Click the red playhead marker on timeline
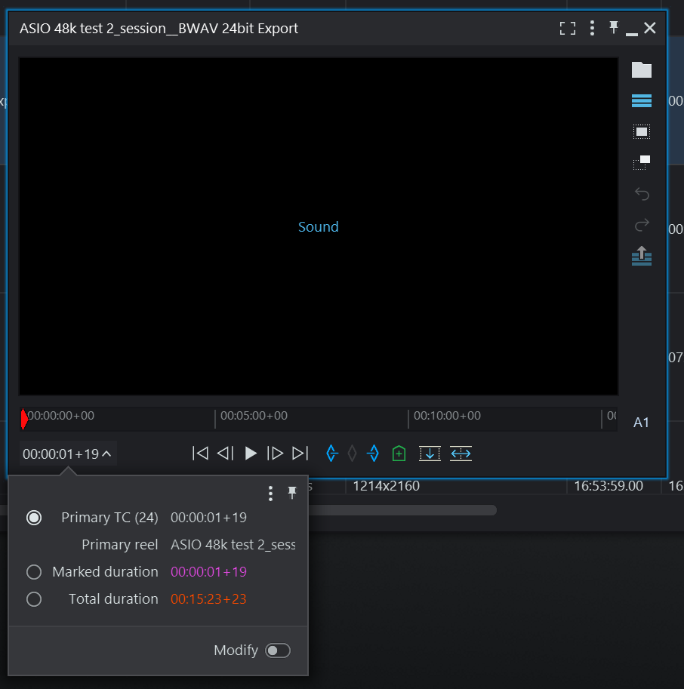 coord(24,419)
